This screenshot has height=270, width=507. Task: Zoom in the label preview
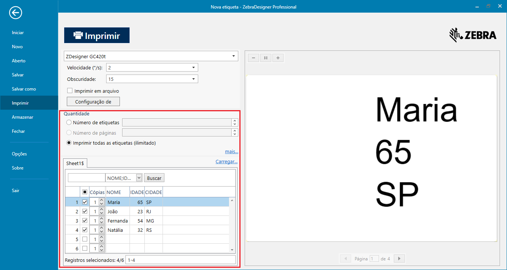click(x=278, y=58)
